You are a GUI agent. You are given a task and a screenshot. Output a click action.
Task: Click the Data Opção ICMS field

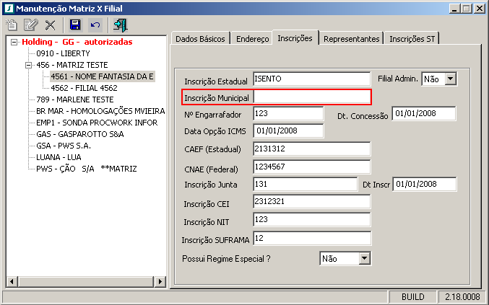coord(288,131)
